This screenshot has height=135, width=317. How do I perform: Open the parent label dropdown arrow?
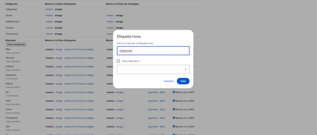[185, 70]
